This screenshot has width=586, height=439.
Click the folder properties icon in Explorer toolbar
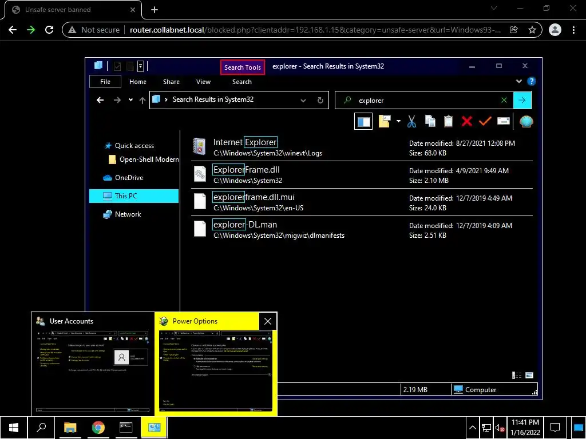[384, 121]
